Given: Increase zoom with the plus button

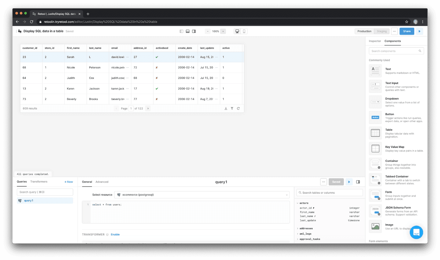Looking at the screenshot, I should [223, 31].
